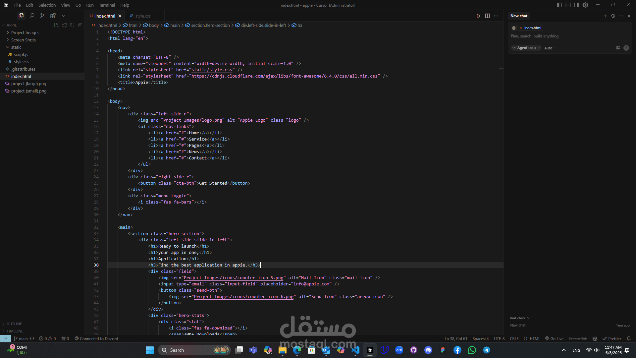Click the Run play icon in editor toolbar
636x358 pixels.
(x=478, y=16)
